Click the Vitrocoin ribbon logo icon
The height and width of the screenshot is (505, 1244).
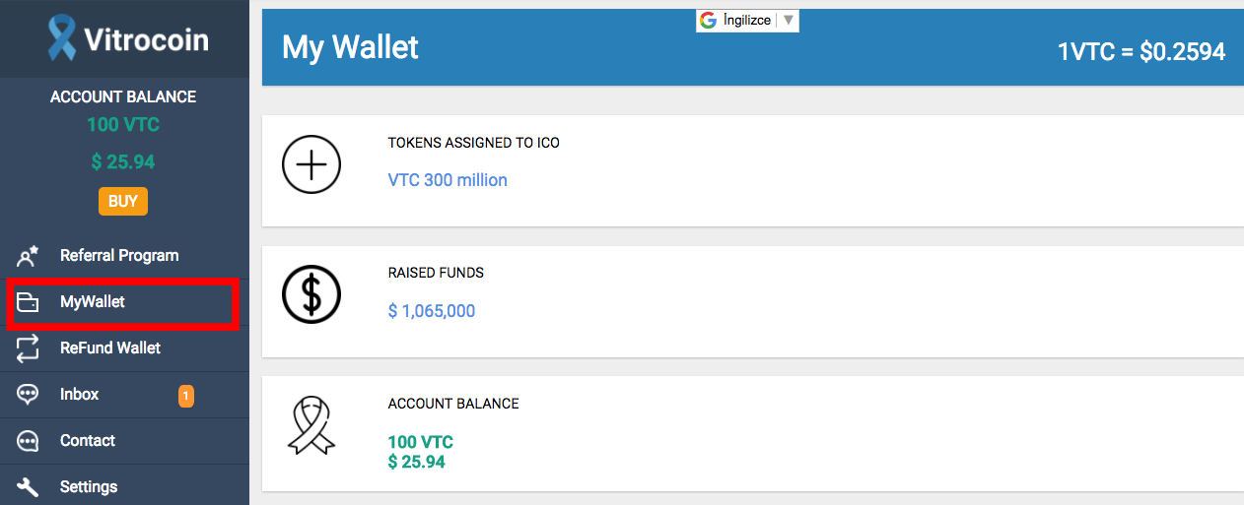(61, 38)
